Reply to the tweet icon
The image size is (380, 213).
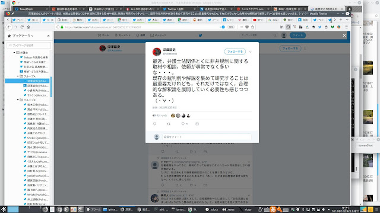coord(154,124)
